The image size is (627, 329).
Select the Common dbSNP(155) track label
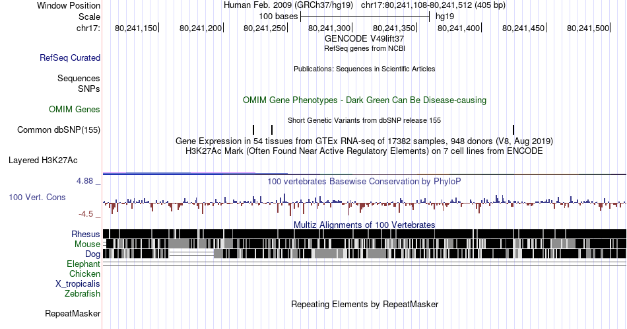point(59,129)
